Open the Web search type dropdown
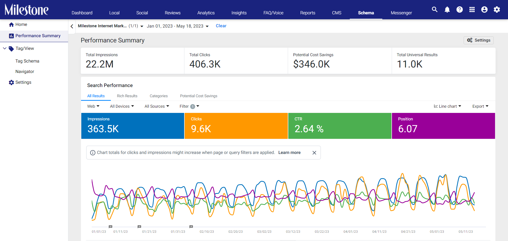The width and height of the screenshot is (508, 241). point(93,106)
